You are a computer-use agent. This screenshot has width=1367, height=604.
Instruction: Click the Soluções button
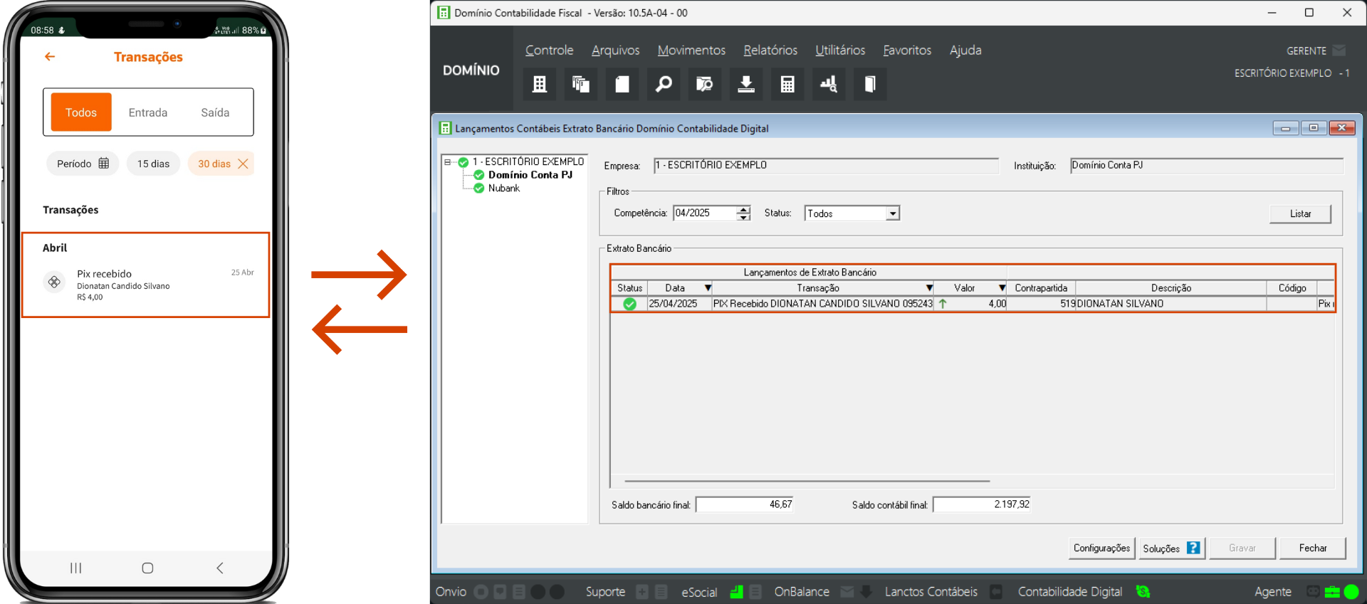[1171, 548]
